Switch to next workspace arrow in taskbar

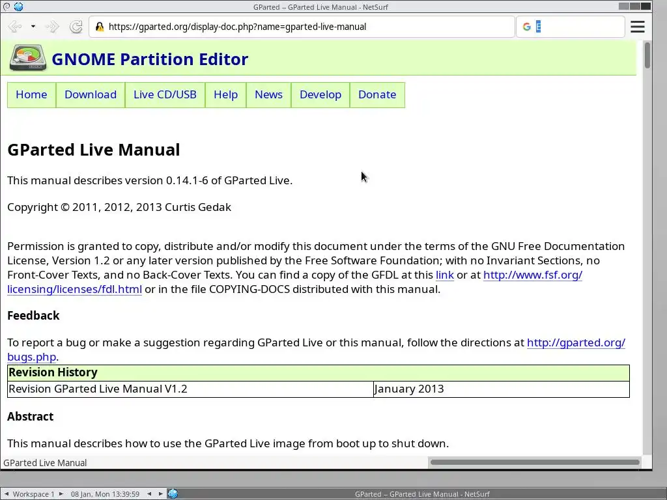pyautogui.click(x=61, y=493)
